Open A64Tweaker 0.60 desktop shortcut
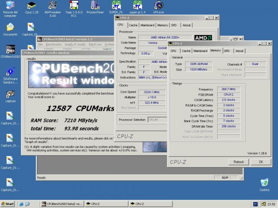Image resolution: width=278 pixels, height=208 pixels. [x=53, y=9]
